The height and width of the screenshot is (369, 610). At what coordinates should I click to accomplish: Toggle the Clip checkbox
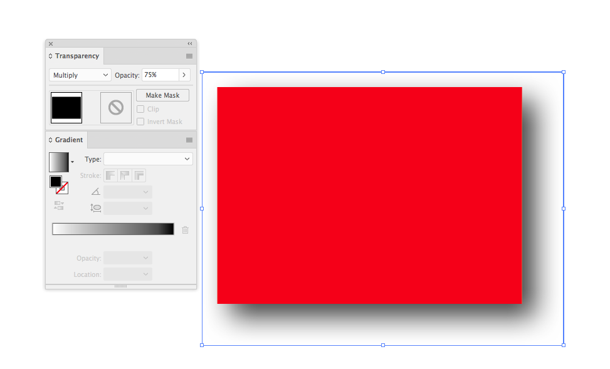pos(140,109)
